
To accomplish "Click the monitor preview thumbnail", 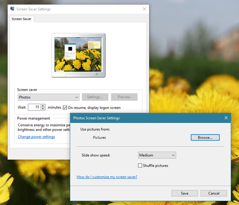I will [x=78, y=55].
